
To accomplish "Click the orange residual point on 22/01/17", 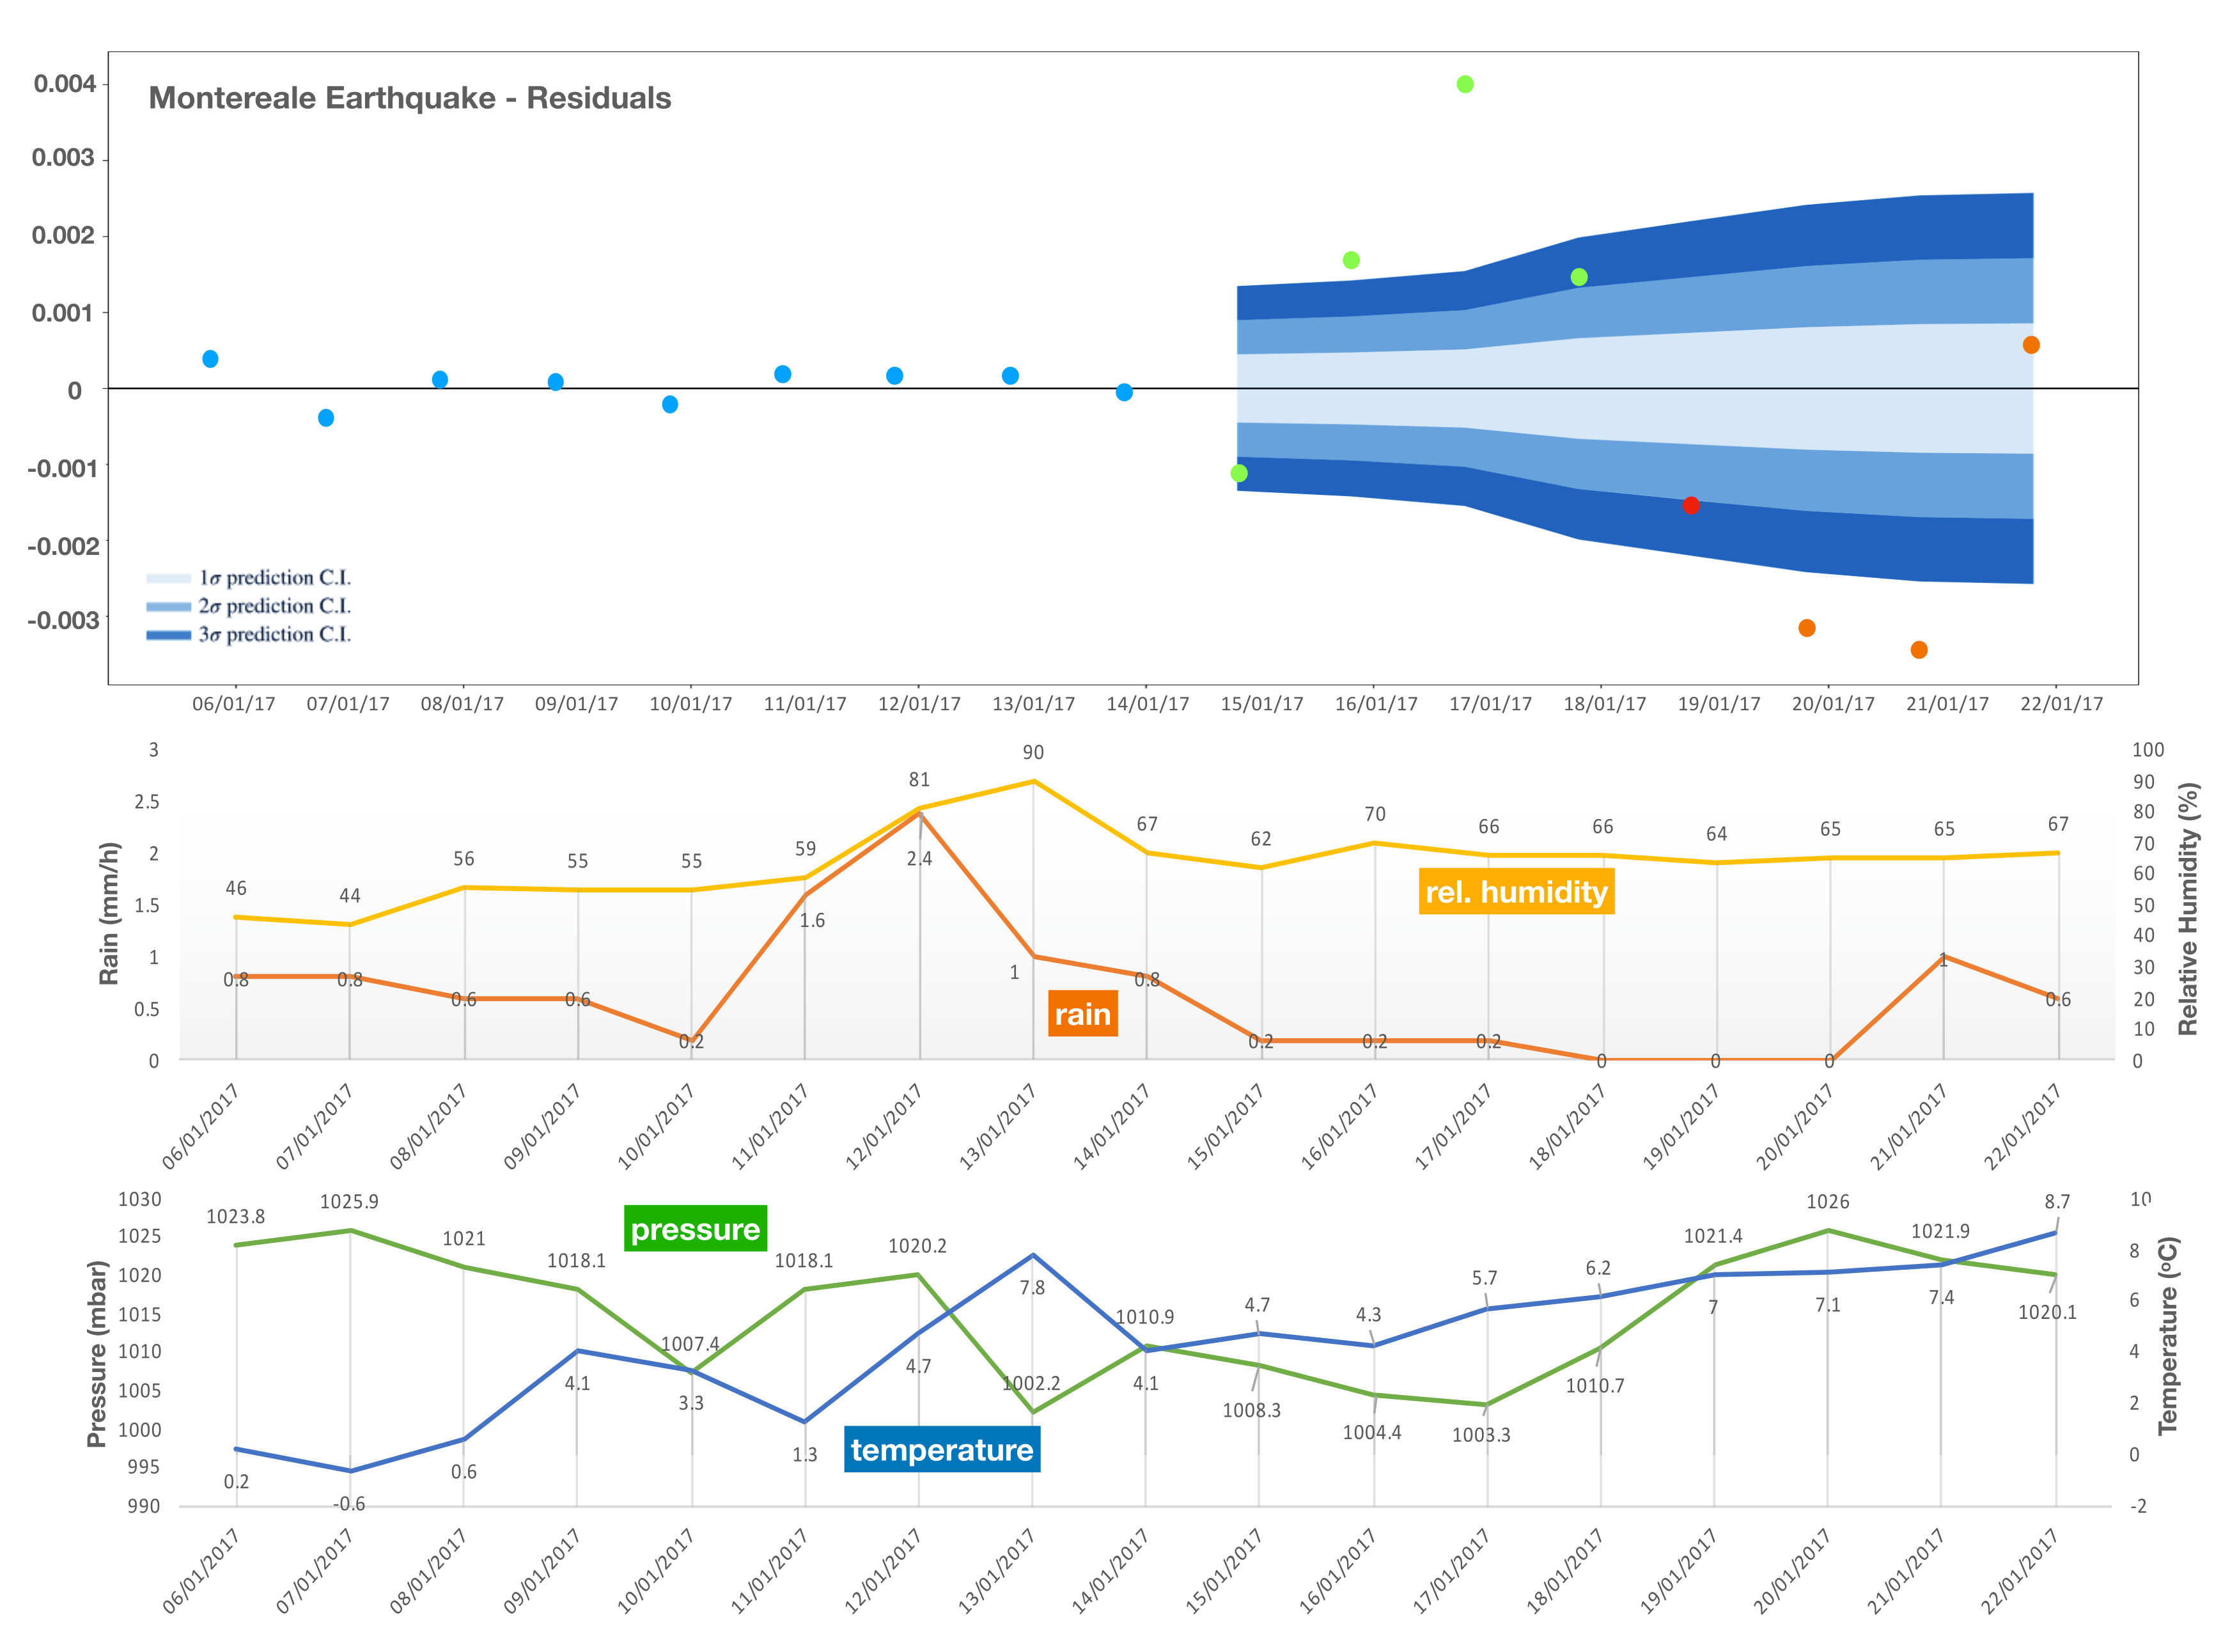I will click(2030, 345).
